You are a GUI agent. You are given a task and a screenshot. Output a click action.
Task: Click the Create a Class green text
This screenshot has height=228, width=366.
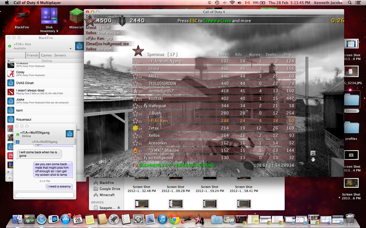[x=217, y=21]
